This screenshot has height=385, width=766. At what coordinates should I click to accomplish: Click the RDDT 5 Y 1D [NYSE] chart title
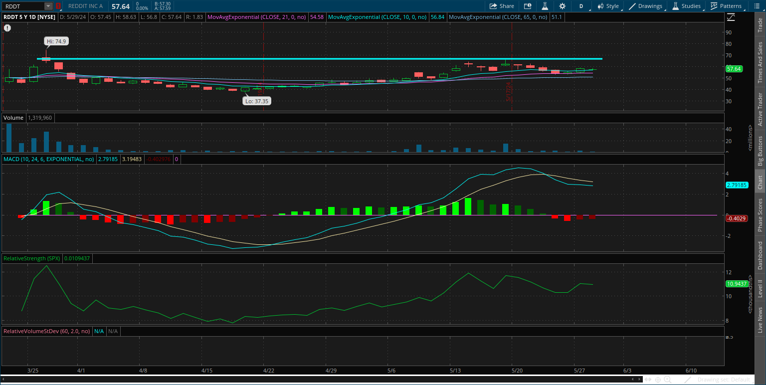30,16
